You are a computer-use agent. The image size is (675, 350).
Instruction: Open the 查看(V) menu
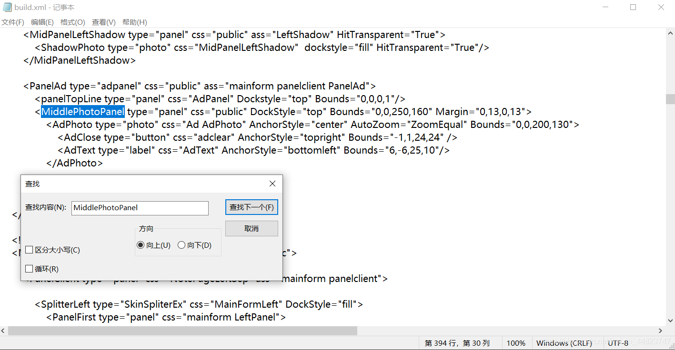[104, 22]
